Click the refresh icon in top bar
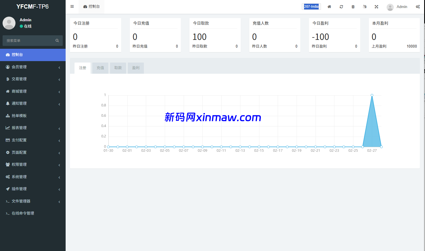The height and width of the screenshot is (251, 425). click(341, 7)
